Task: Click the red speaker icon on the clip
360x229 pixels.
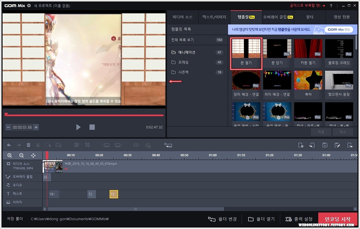Action: [66, 169]
